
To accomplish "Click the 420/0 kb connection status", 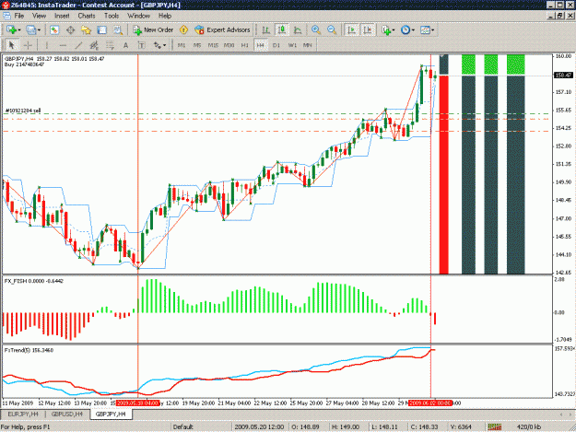I will [529, 426].
